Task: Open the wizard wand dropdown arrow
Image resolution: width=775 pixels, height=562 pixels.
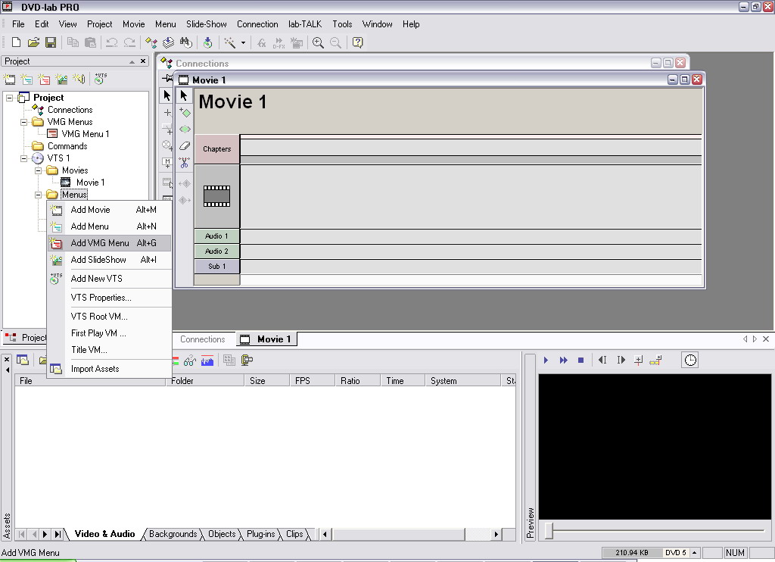Action: [243, 43]
